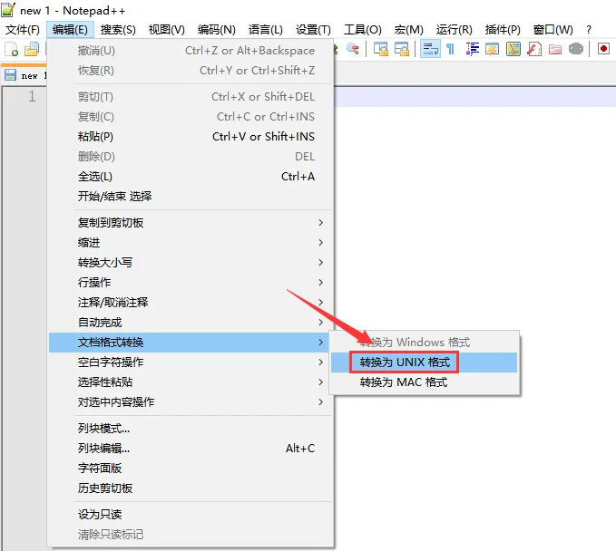Viewport: 616px width, 551px height.
Task: Open the Document map icon
Action: coord(513,50)
